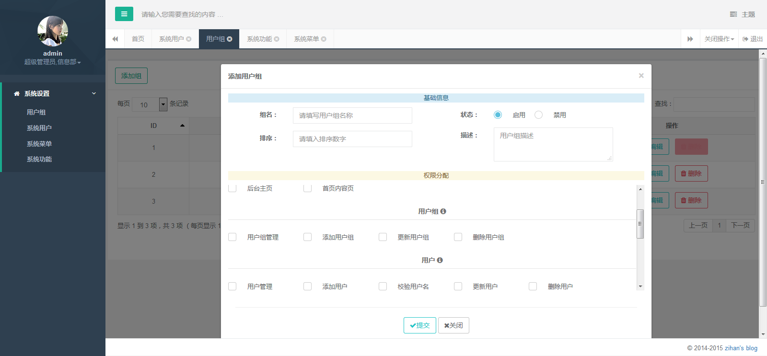The height and width of the screenshot is (356, 767).
Task: Click the 添加组 button
Action: (x=131, y=76)
